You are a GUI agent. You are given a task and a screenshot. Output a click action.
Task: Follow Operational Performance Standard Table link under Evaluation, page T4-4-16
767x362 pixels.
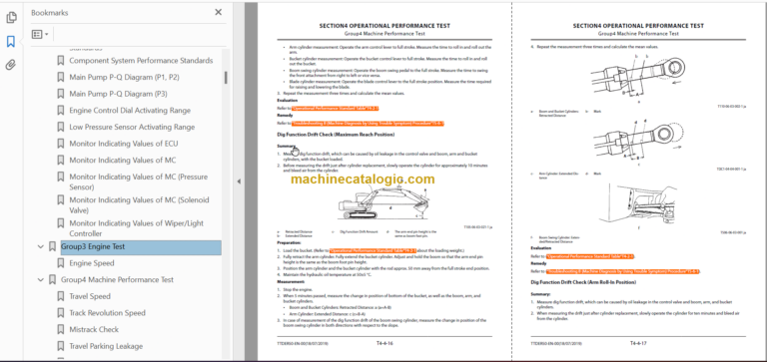point(336,108)
